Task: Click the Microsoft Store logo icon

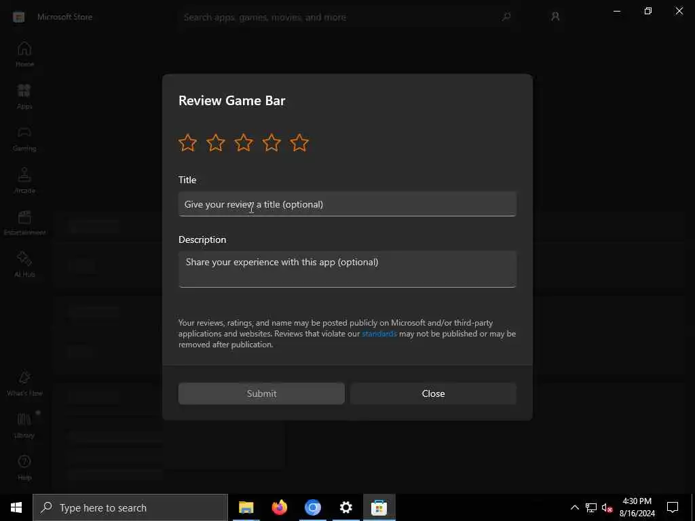Action: coord(18,17)
